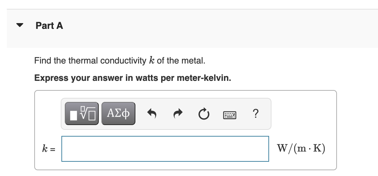The image size is (378, 176).
Task: Click the italic k variable in question
Action: (151, 60)
